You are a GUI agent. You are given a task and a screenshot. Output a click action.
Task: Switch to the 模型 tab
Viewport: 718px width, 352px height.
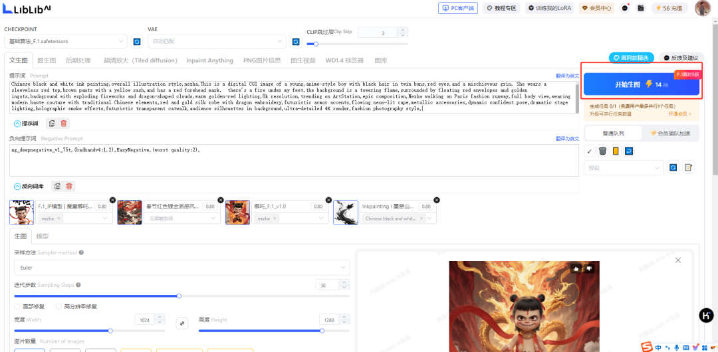43,236
